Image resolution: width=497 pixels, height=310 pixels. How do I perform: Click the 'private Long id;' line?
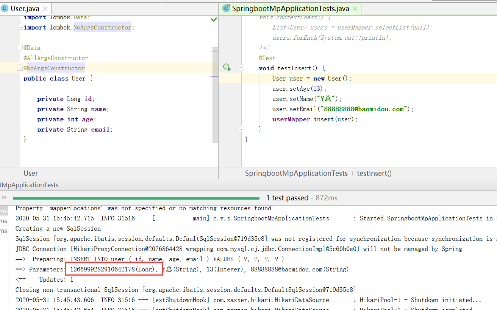coord(66,99)
